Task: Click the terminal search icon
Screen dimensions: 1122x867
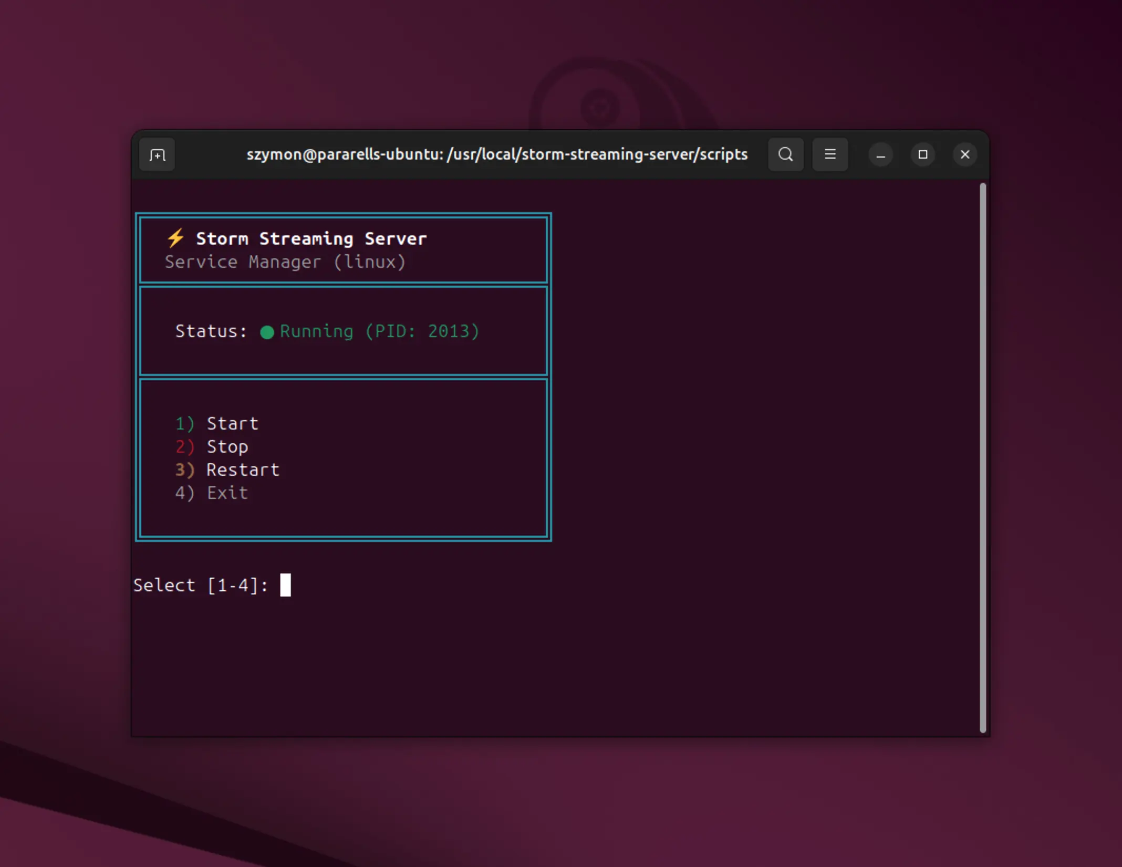Action: point(785,154)
